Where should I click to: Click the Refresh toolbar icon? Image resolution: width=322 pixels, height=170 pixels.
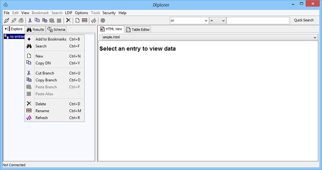tap(94, 20)
